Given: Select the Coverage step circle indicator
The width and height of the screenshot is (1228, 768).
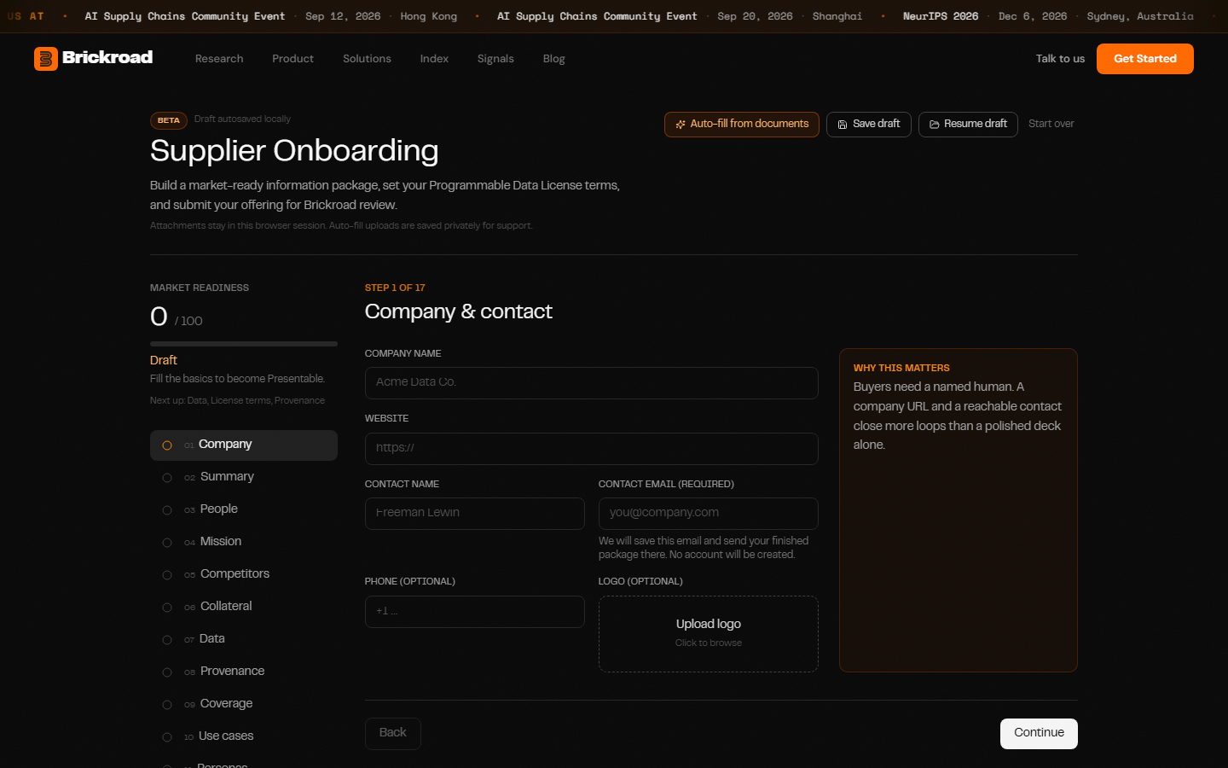Looking at the screenshot, I should [167, 705].
